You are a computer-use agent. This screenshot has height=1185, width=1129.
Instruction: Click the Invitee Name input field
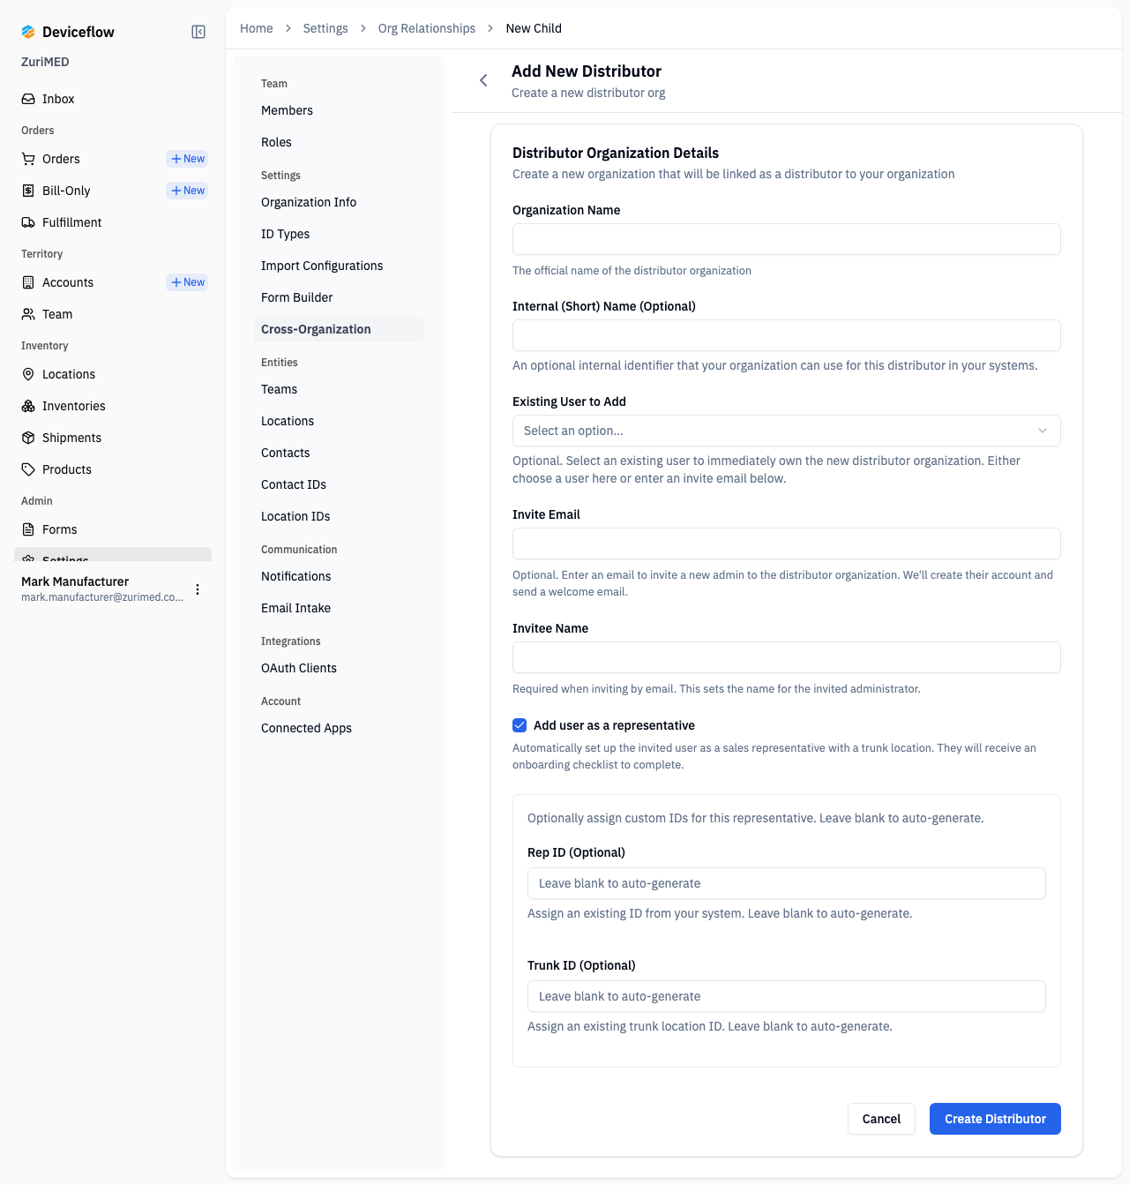coord(787,657)
